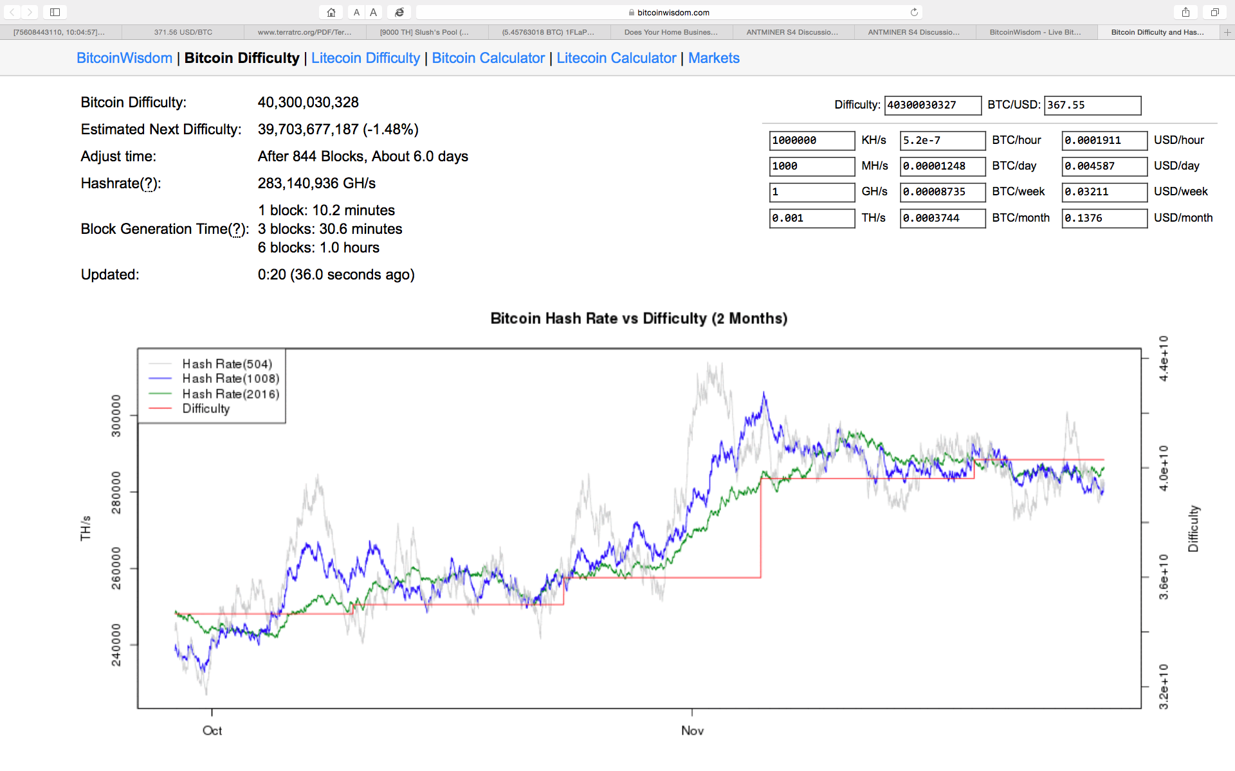This screenshot has width=1235, height=771.
Task: Switch to www.terratrc.org/PDF tab
Action: 305,32
